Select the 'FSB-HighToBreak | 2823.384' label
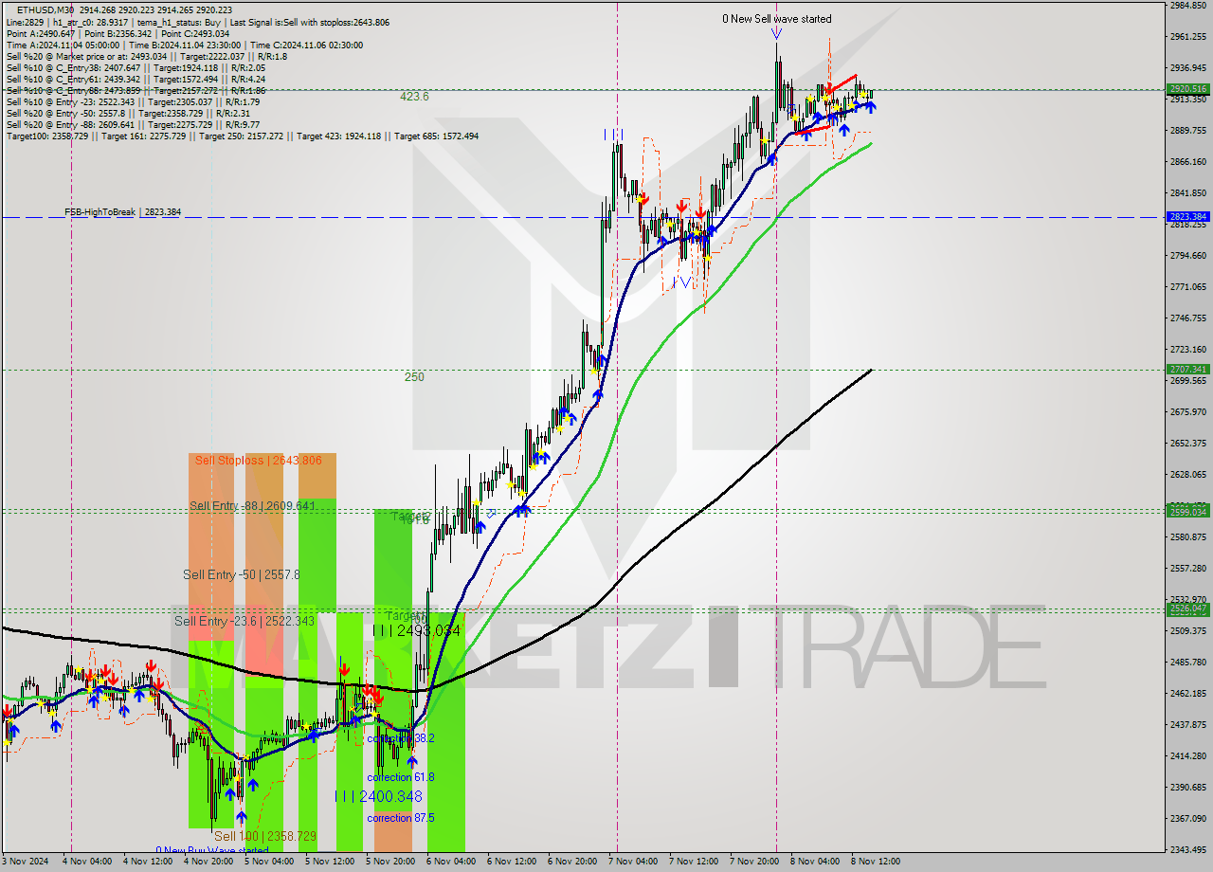The width and height of the screenshot is (1213, 872). click(x=122, y=212)
